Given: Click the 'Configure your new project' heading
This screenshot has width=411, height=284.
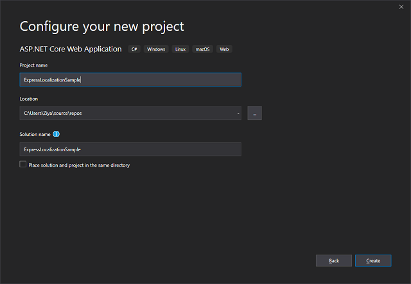Looking at the screenshot, I should point(101,26).
